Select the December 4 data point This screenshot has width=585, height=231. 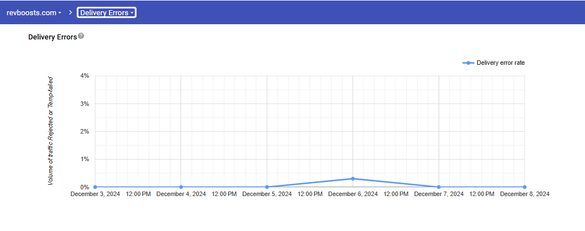tap(181, 186)
